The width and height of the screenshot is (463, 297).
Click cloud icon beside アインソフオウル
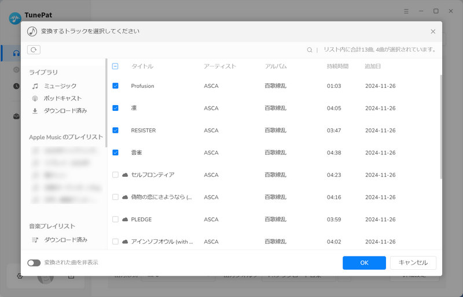click(x=125, y=242)
